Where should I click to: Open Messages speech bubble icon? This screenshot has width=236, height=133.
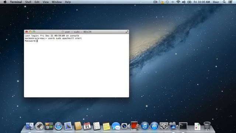pyautogui.click(x=116, y=126)
